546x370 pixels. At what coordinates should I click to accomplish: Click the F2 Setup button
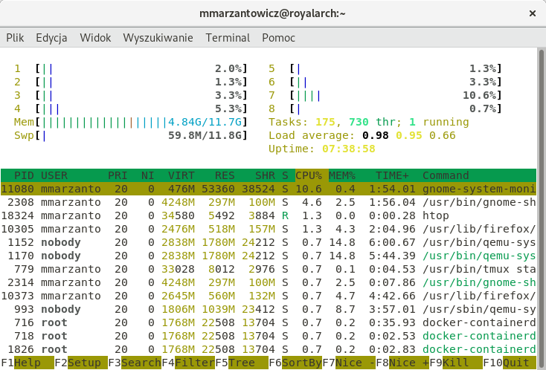click(x=81, y=363)
